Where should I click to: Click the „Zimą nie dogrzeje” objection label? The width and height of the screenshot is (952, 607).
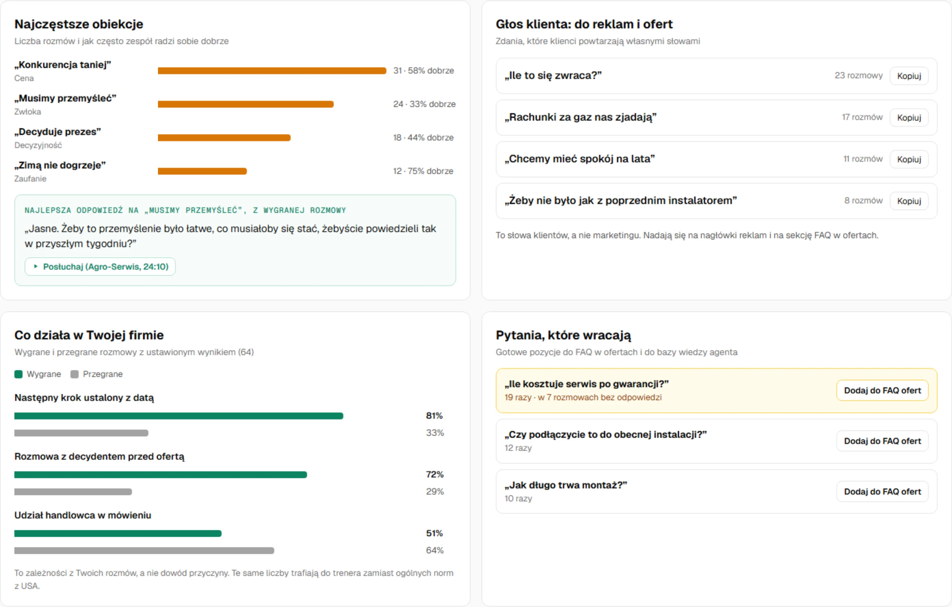[x=60, y=165]
